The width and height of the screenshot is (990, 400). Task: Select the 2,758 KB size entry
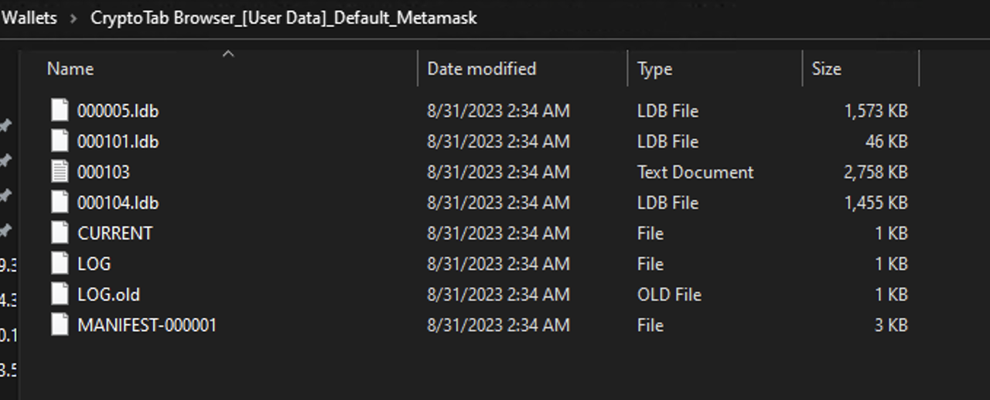click(876, 172)
